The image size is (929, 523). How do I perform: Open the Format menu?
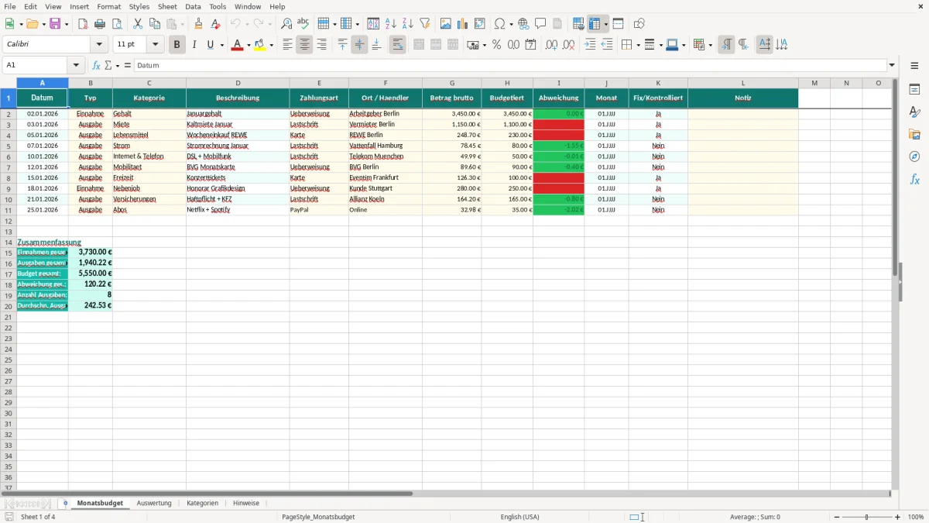coord(109,6)
